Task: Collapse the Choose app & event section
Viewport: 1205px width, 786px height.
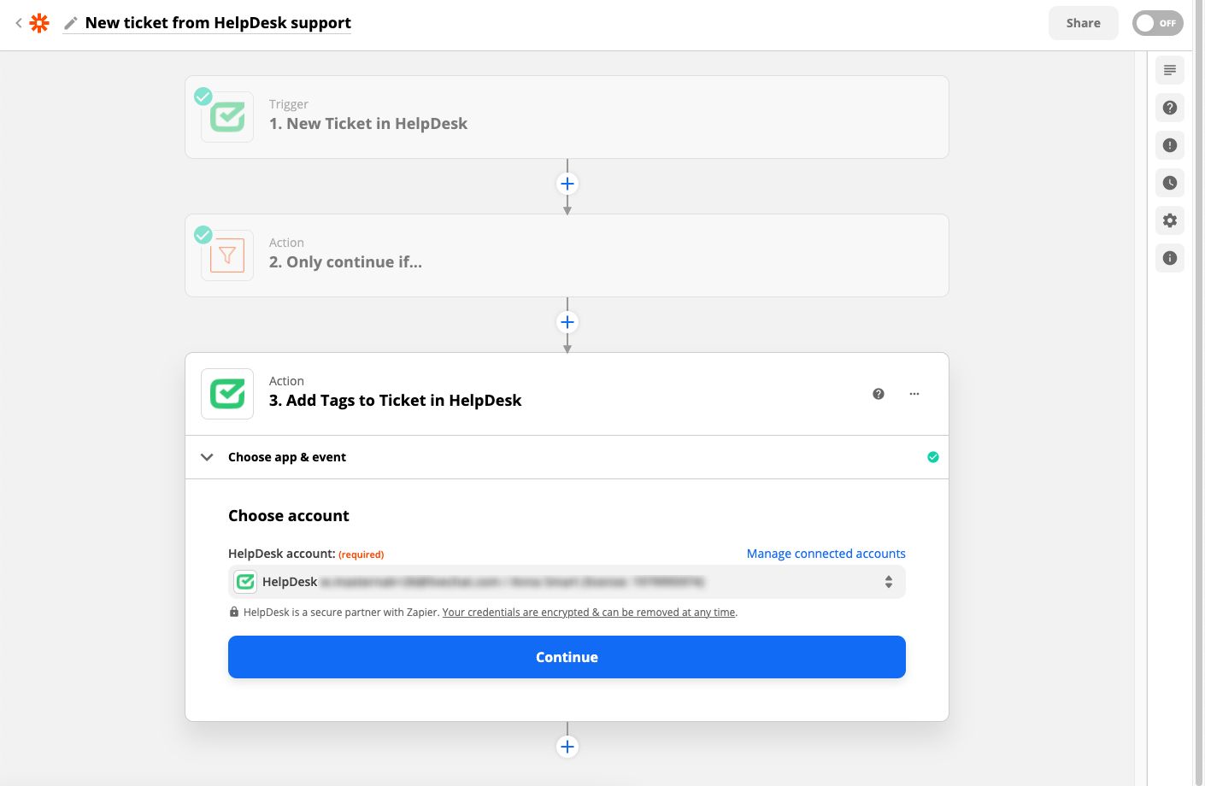Action: (207, 457)
